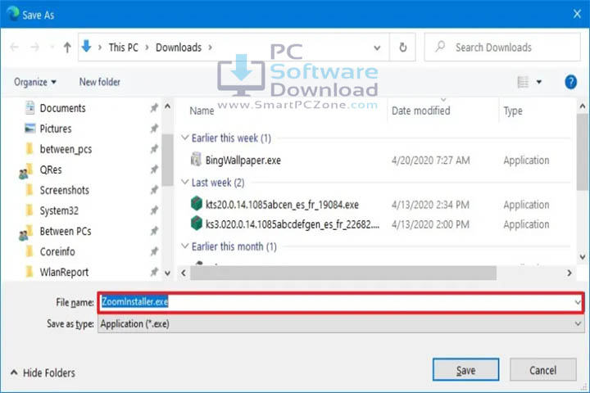Click the search magnifier icon

pos(440,47)
